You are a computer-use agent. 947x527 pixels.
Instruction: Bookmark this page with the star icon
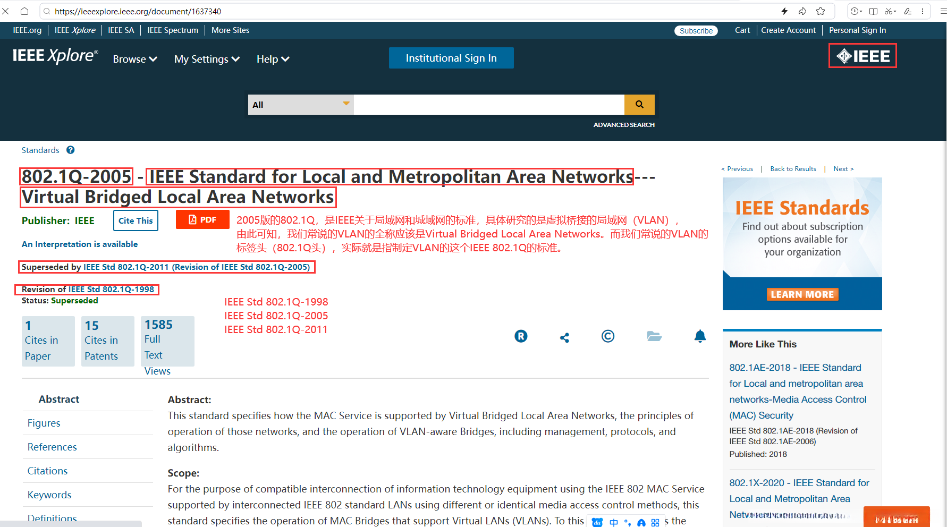(821, 11)
